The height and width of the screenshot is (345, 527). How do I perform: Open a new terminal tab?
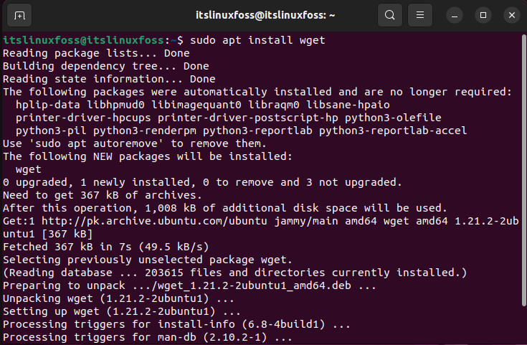pos(19,16)
